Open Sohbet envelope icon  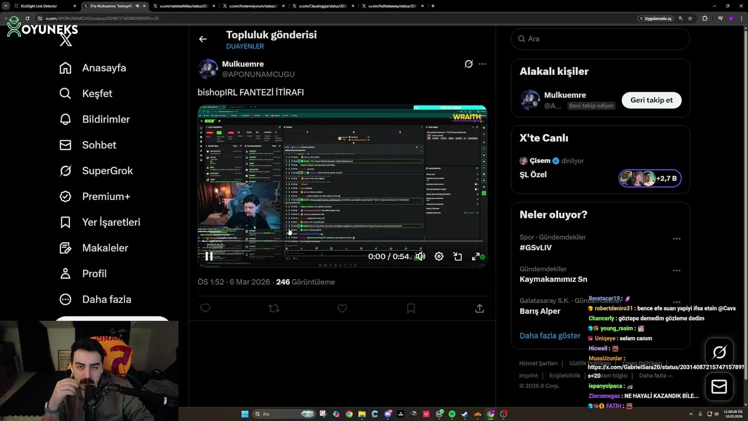tap(65, 145)
